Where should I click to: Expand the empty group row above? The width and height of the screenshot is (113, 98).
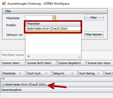pyautogui.click(x=3, y=78)
